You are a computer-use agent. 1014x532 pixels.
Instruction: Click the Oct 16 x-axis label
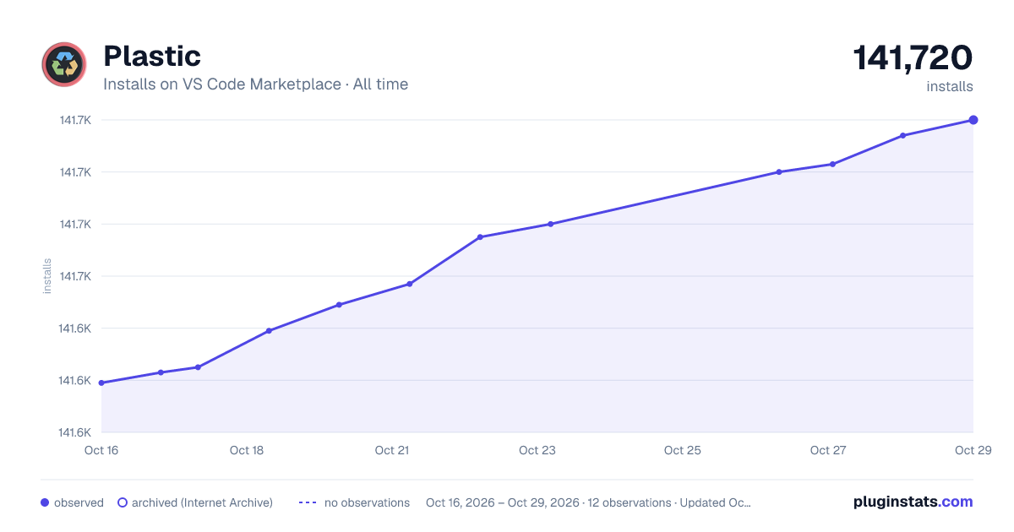click(x=101, y=450)
